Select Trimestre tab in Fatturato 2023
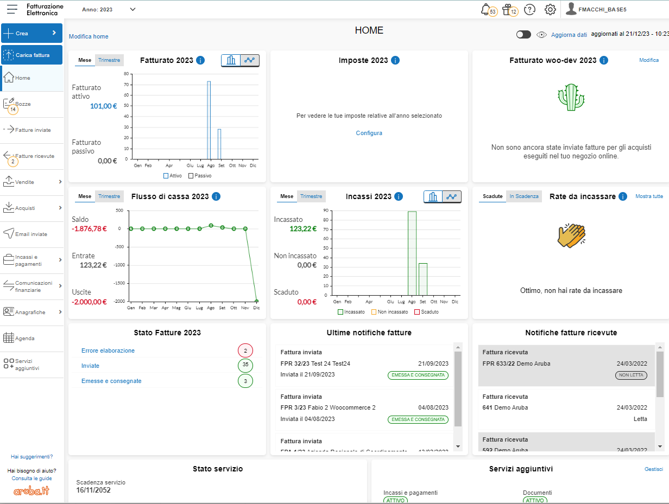The image size is (669, 504). point(109,60)
